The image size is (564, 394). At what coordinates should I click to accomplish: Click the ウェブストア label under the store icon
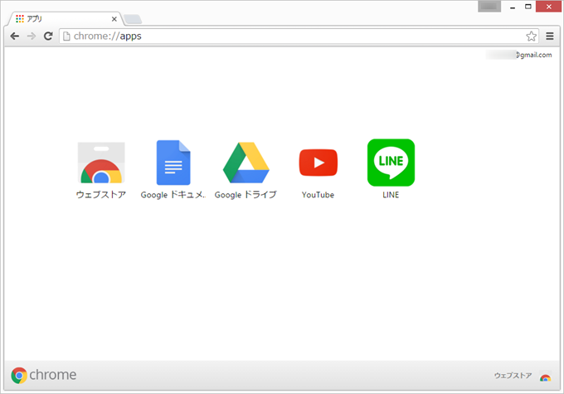pos(101,195)
